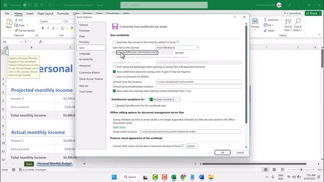This screenshot has height=182, width=324.
Task: Open Find & Select magnifier
Action: [298, 25]
